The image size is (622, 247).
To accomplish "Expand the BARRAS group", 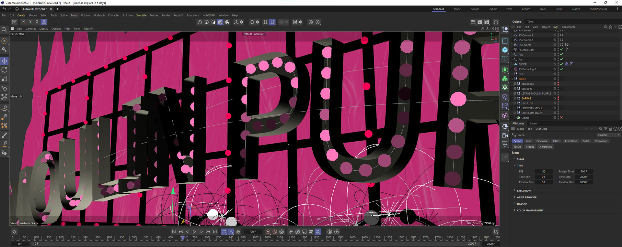I will coord(515,98).
